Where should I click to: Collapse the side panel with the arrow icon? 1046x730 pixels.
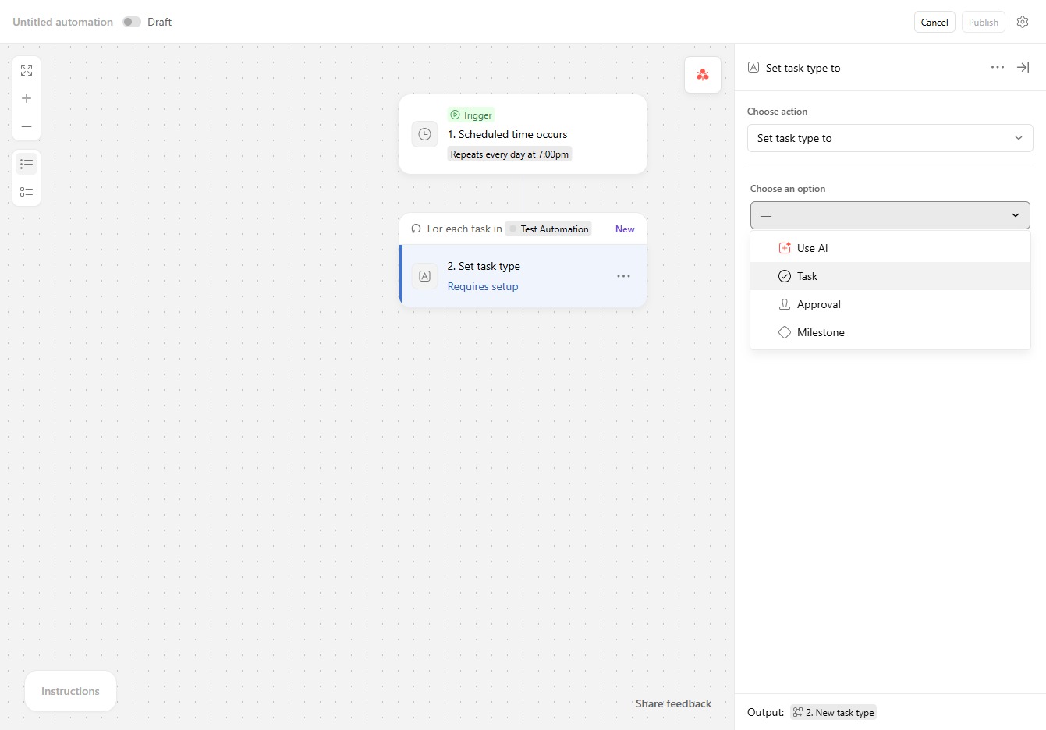coord(1023,68)
